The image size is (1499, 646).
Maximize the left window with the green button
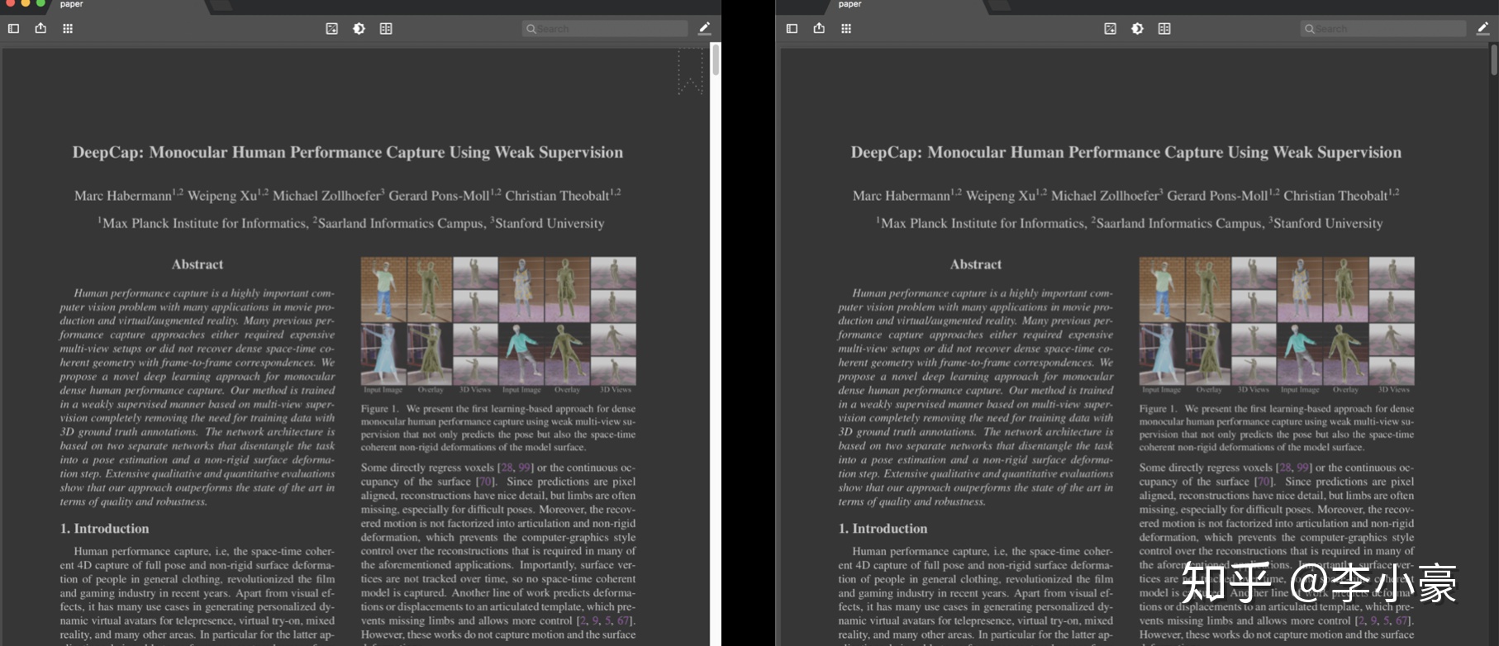tap(40, 3)
